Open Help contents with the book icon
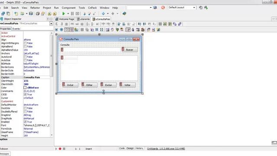277x156 pixels. [124, 13]
